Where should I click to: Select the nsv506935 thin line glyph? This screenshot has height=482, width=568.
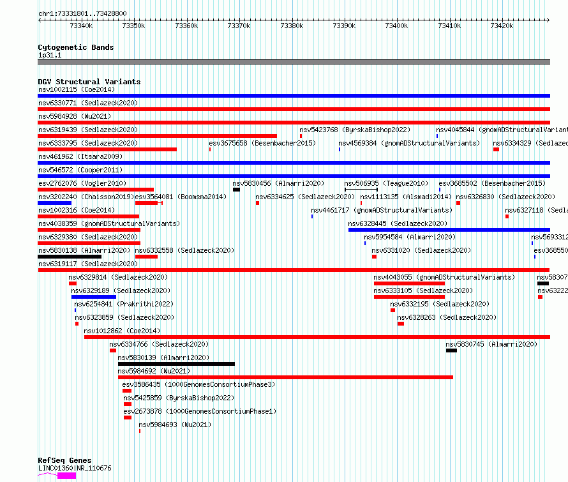pyautogui.click(x=361, y=190)
